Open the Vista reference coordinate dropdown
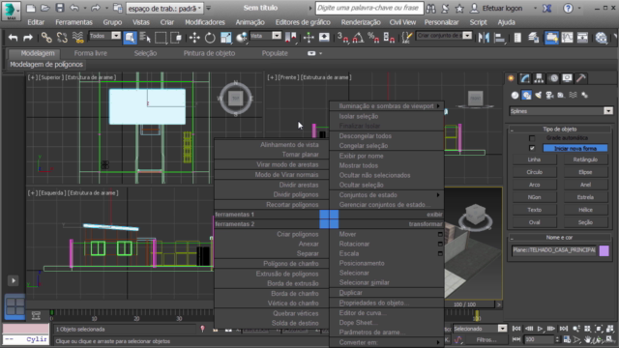This screenshot has width=619, height=348. 265,36
